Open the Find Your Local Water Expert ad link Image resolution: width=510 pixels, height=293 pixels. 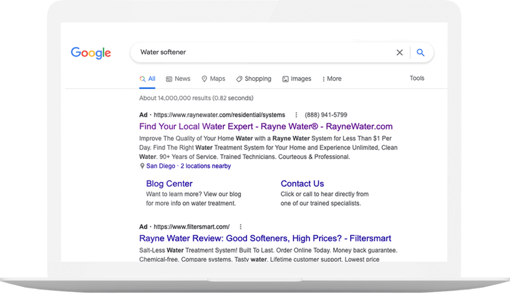(x=265, y=127)
